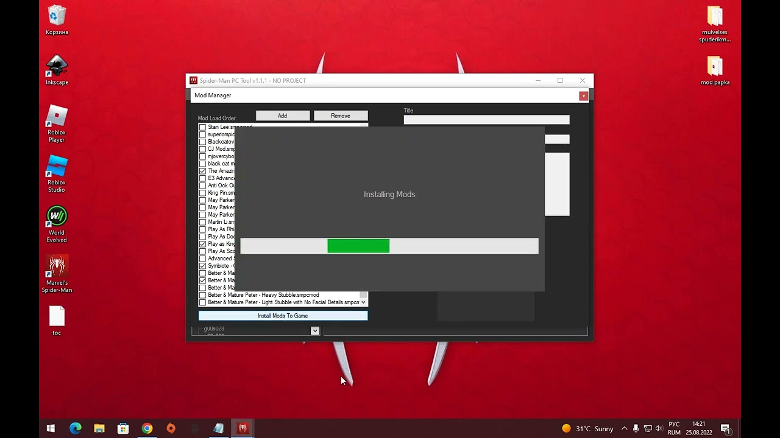Select the g00s028 tree entry
Viewport: 780px width, 438px height.
pyautogui.click(x=214, y=328)
